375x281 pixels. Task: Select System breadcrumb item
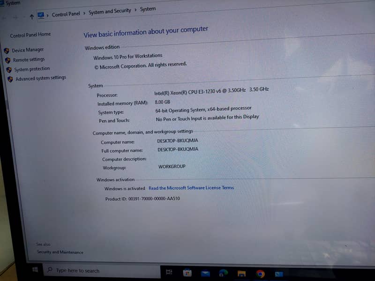point(148,9)
